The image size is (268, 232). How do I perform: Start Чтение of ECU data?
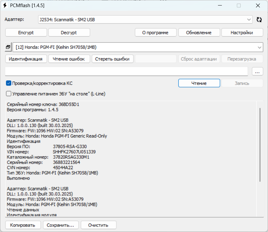[x=199, y=83]
